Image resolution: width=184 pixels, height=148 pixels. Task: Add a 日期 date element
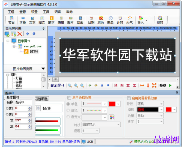point(91,20)
